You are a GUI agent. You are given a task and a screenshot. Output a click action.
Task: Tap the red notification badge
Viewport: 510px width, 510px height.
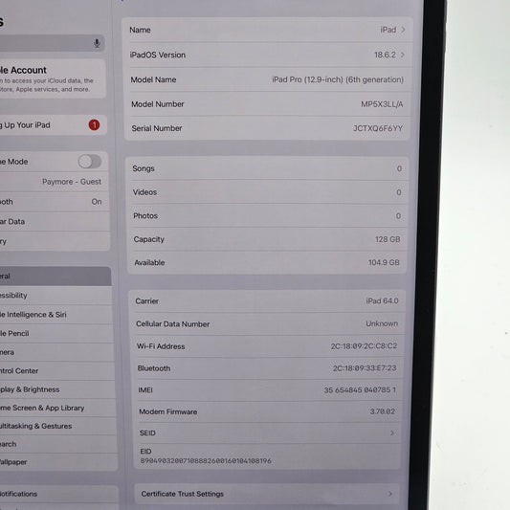tap(94, 125)
